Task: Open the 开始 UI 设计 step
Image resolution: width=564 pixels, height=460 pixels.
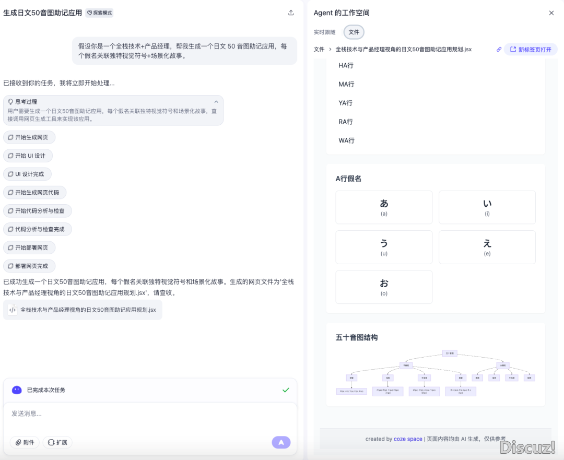Action: [x=28, y=156]
